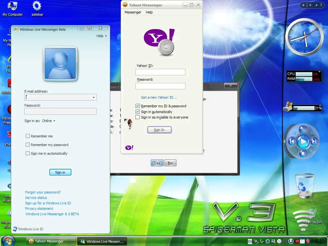Open the Help menu in Yahoo Messenger

tap(149, 12)
